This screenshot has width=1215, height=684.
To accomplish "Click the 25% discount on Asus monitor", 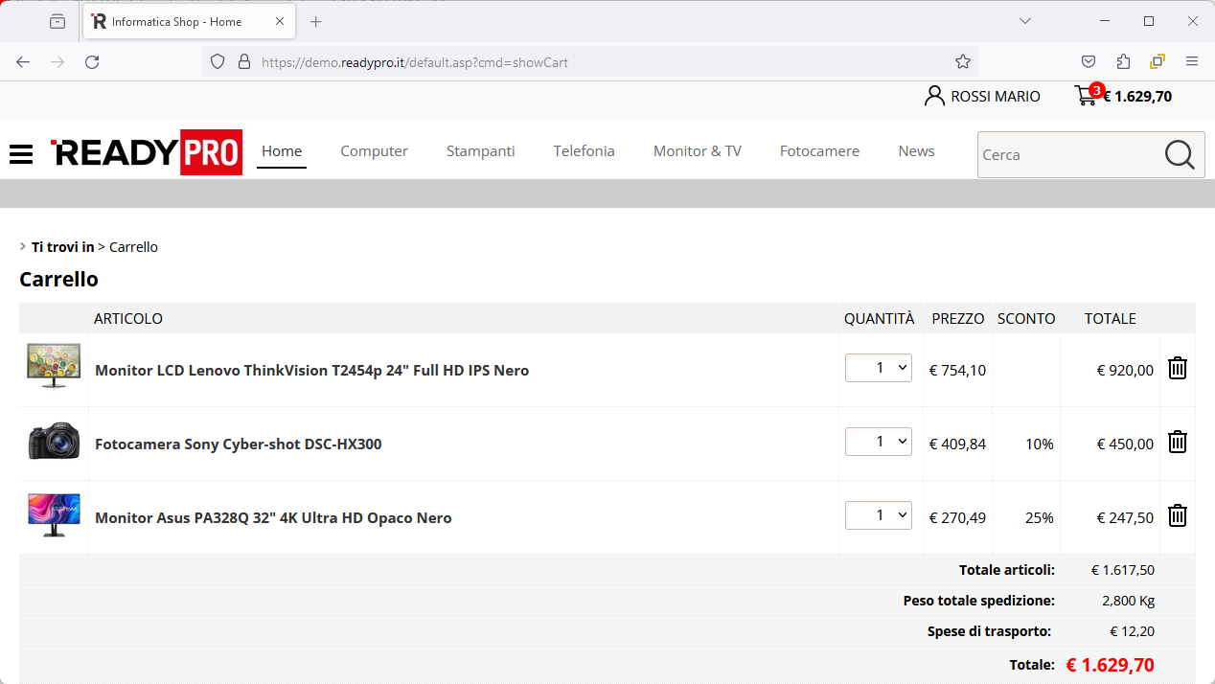I will tap(1040, 518).
